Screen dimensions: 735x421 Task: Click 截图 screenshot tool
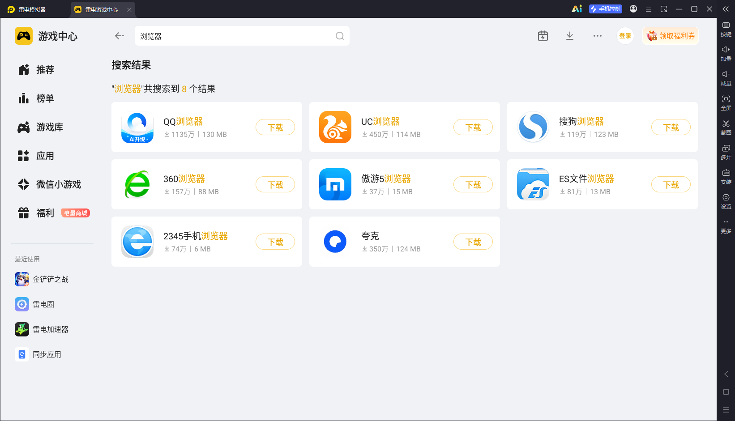coord(726,128)
